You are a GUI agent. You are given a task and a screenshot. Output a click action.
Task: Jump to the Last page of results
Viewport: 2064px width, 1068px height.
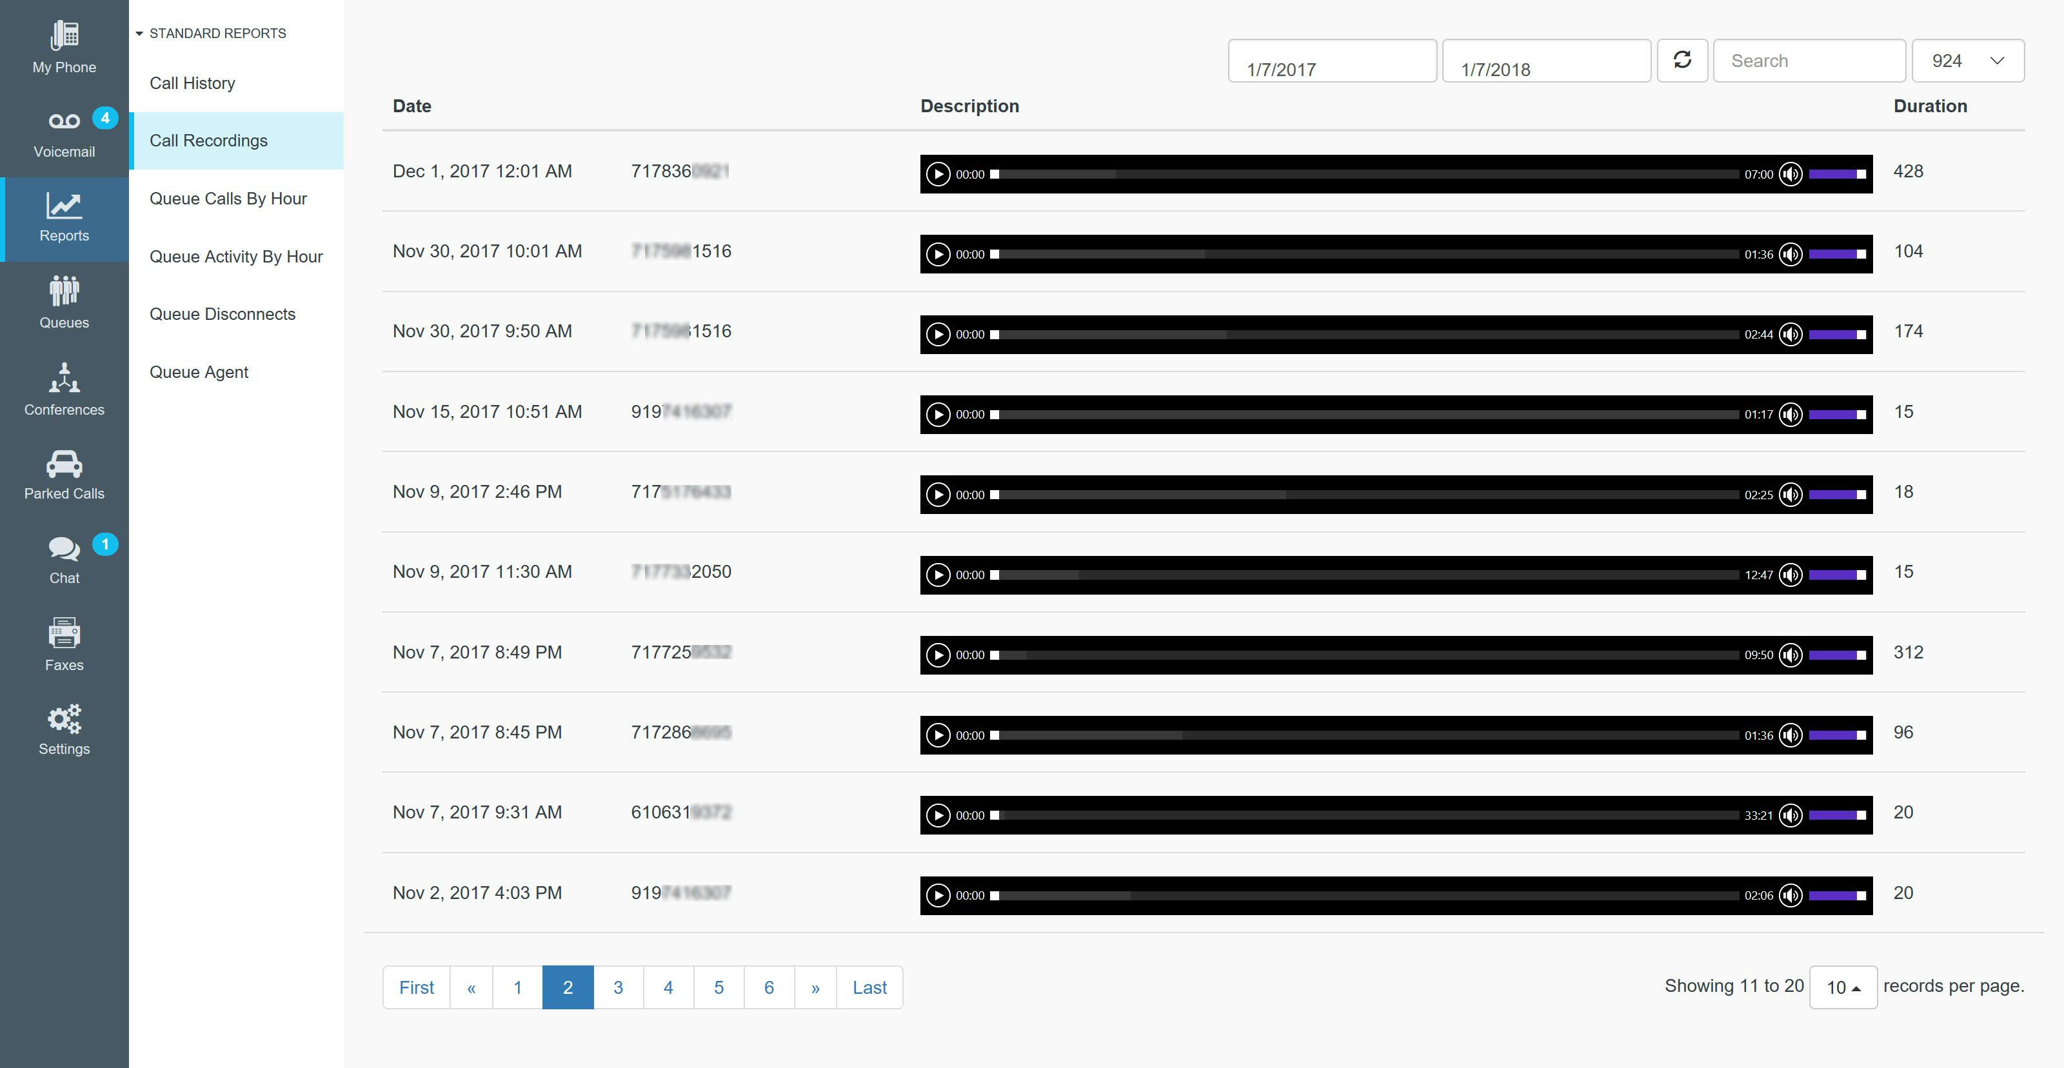[x=869, y=987]
